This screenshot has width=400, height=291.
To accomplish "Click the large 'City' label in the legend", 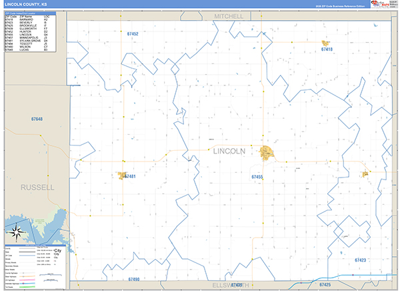I will [57, 251].
